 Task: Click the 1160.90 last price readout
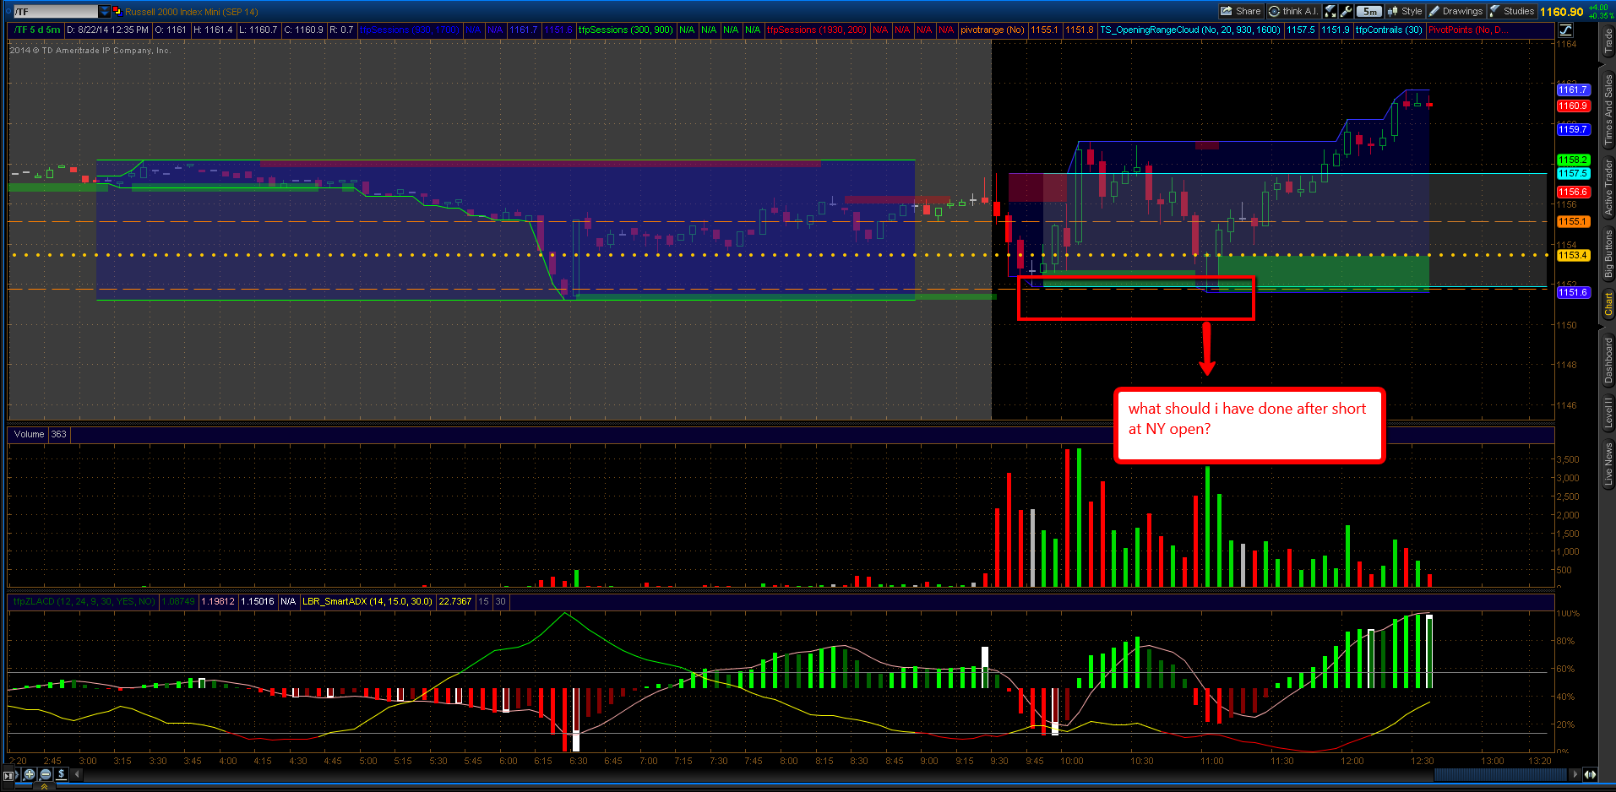coord(1561,12)
